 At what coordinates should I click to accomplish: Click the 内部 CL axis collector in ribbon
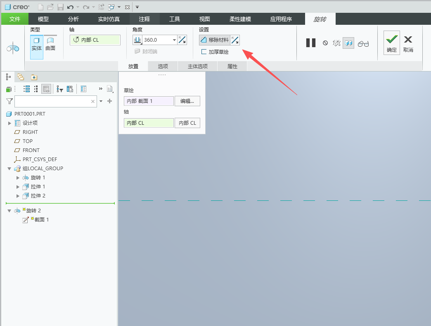[x=95, y=40]
